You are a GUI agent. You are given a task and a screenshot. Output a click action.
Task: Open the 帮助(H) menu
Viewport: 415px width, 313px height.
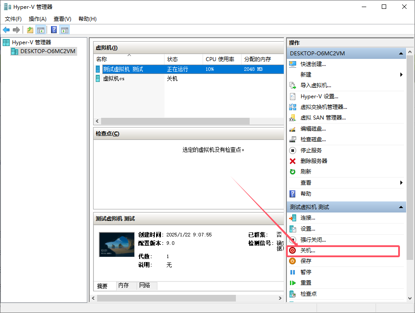(87, 19)
